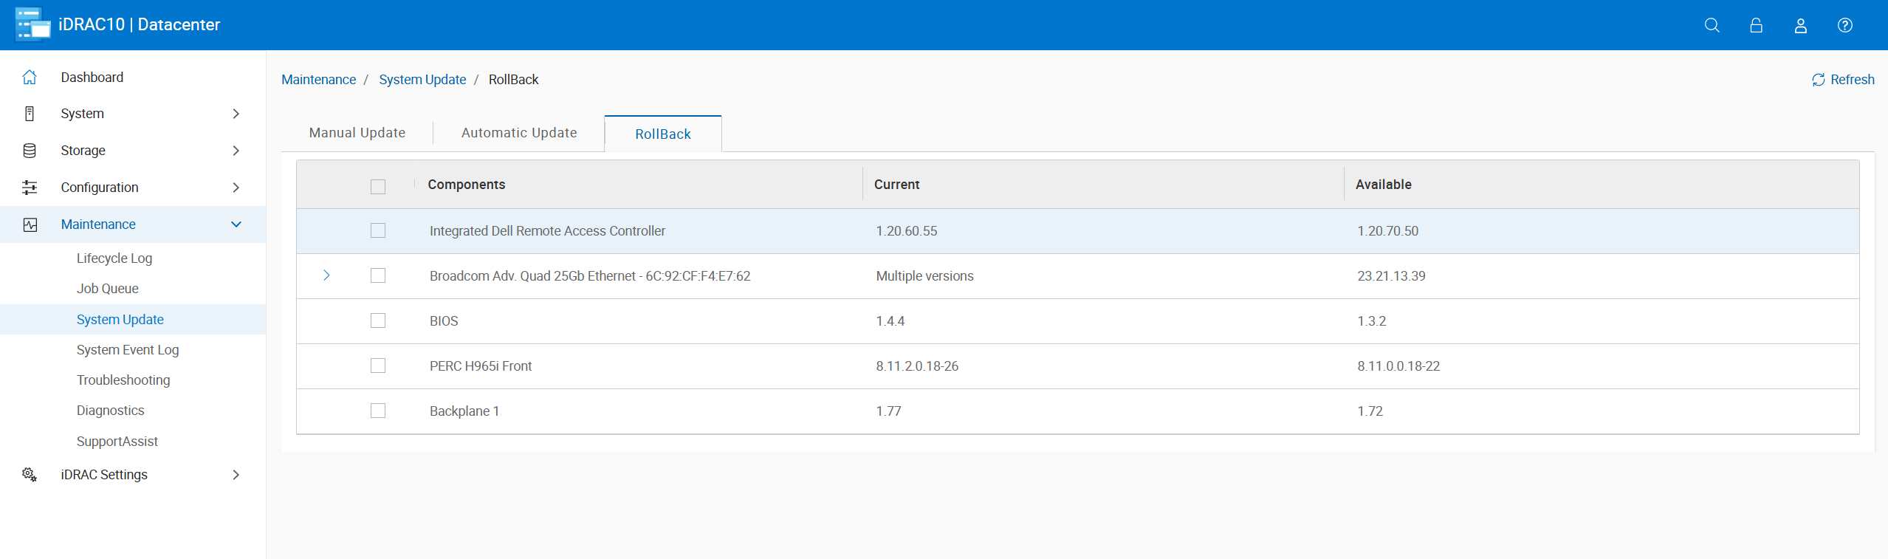1888x559 pixels.
Task: Switch to the Manual Update tab
Action: point(357,133)
